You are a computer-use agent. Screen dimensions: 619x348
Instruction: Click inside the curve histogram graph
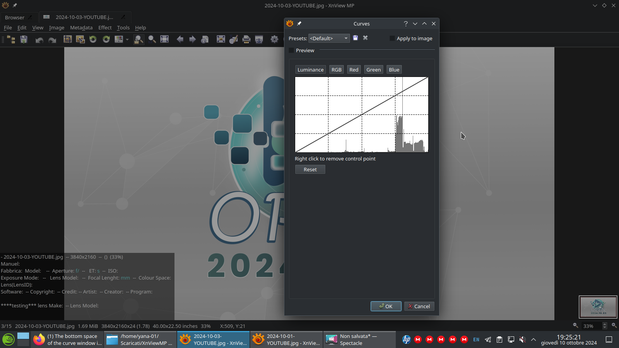(x=361, y=114)
